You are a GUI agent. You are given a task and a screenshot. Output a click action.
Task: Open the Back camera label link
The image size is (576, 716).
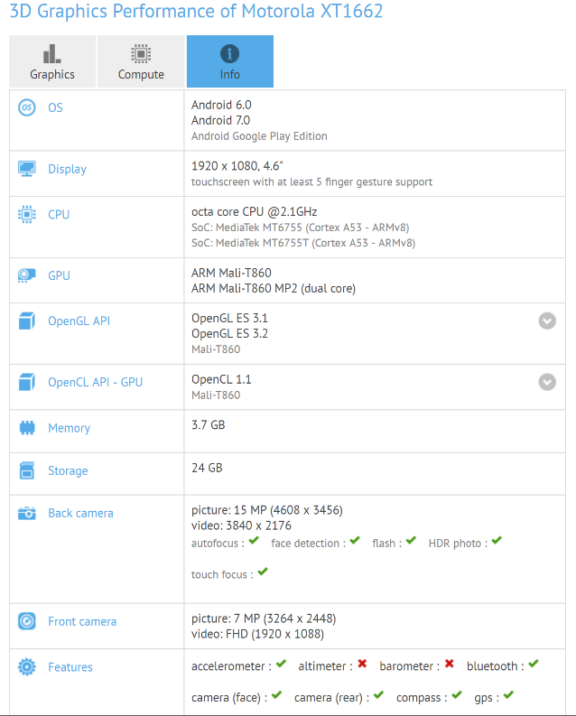click(80, 513)
